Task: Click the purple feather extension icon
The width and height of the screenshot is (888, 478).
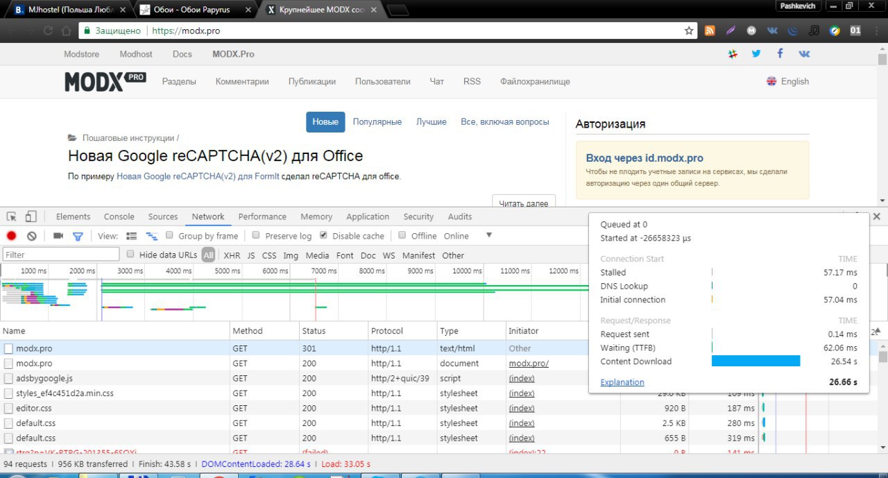Action: [x=731, y=31]
